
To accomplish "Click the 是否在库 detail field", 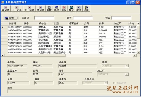I will [x=17, y=74].
